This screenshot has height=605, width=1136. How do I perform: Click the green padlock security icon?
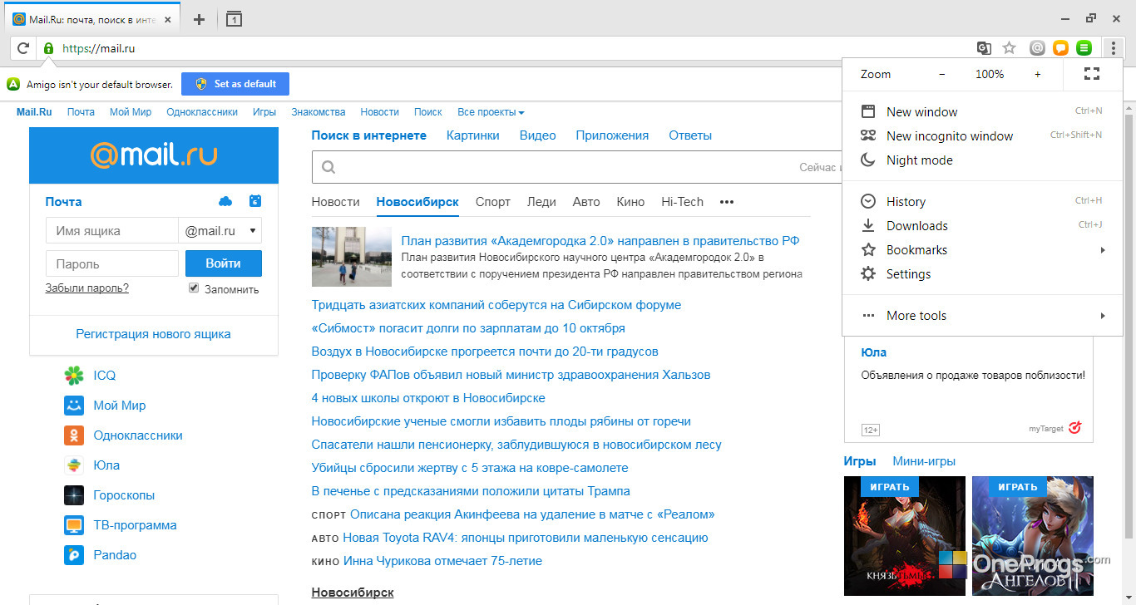coord(49,48)
